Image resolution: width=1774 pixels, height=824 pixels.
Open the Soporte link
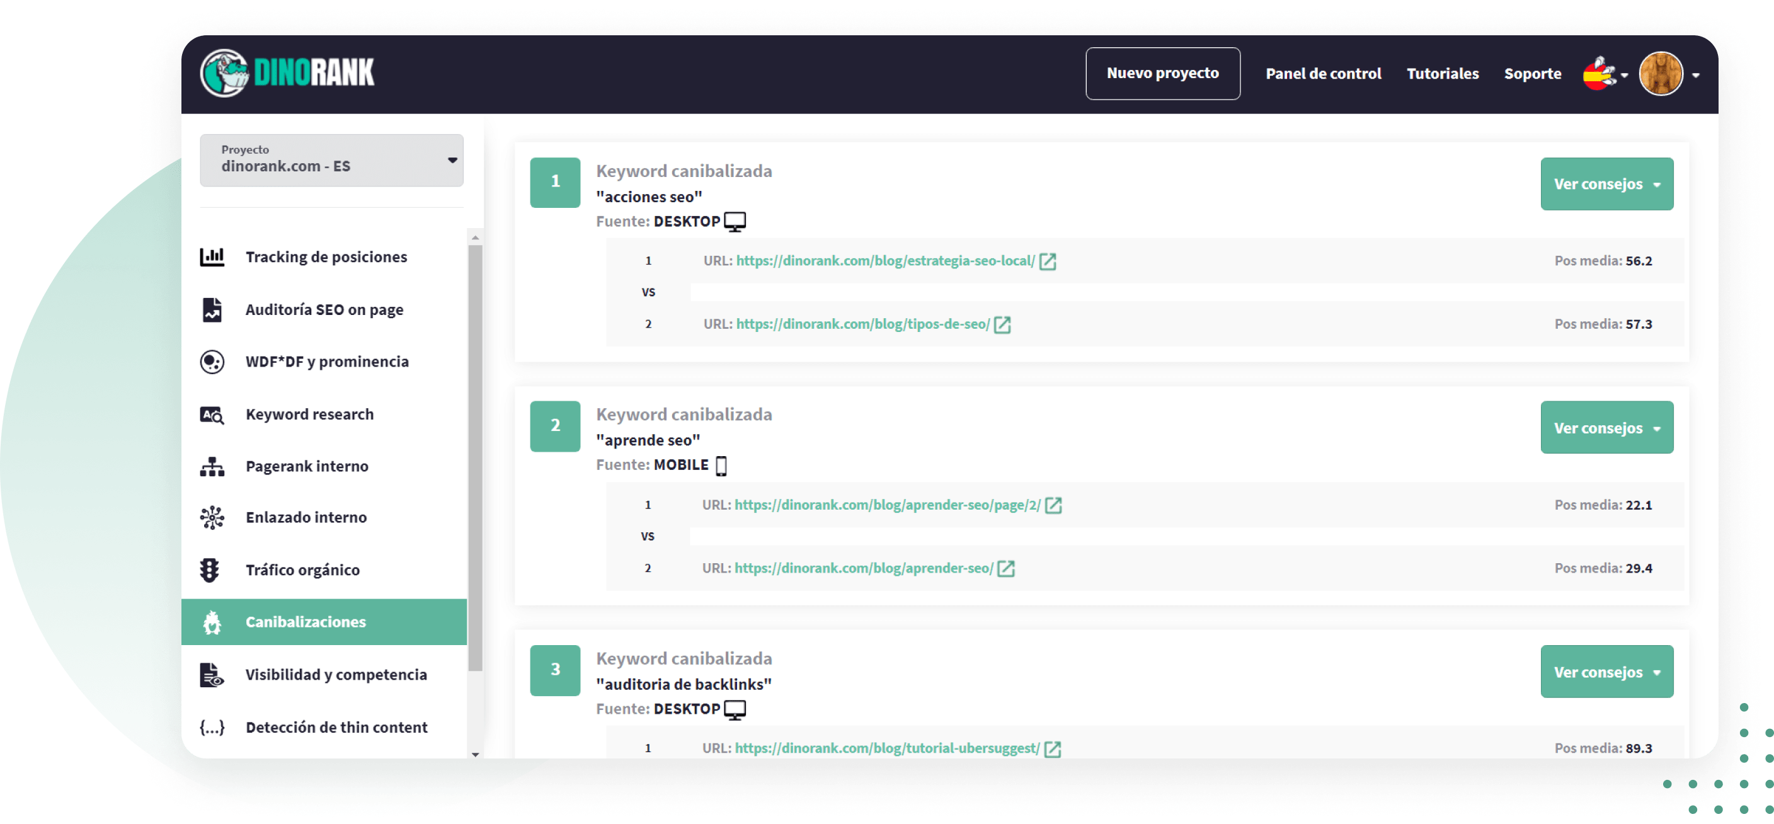(1532, 74)
